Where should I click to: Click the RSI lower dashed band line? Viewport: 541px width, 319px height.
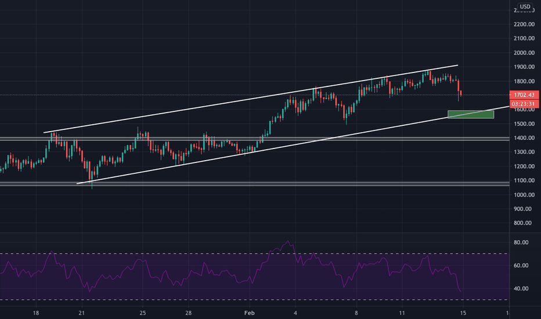(x=255, y=300)
